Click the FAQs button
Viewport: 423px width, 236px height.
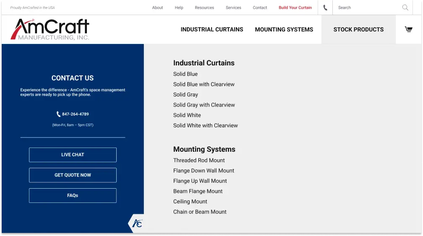click(73, 196)
